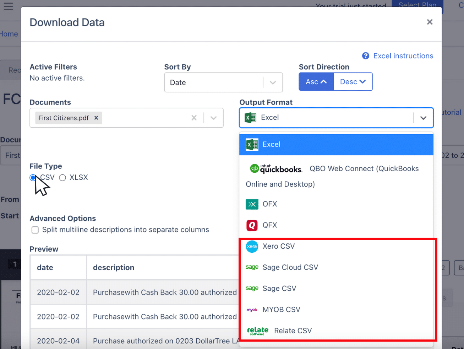Click the Home breadcrumb link
This screenshot has width=464, height=349.
pos(9,34)
